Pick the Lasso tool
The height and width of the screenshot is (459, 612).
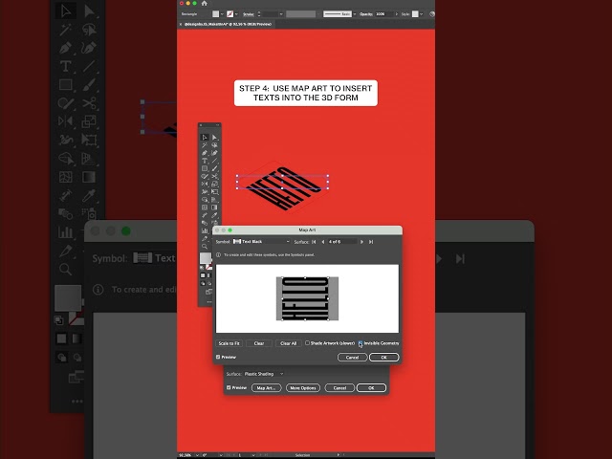point(214,144)
